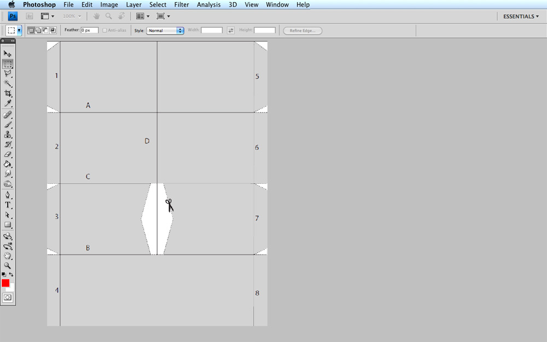Viewport: 547px width, 342px height.
Task: Select the Rectangular Marquee tool in toolbox
Action: click(8, 64)
